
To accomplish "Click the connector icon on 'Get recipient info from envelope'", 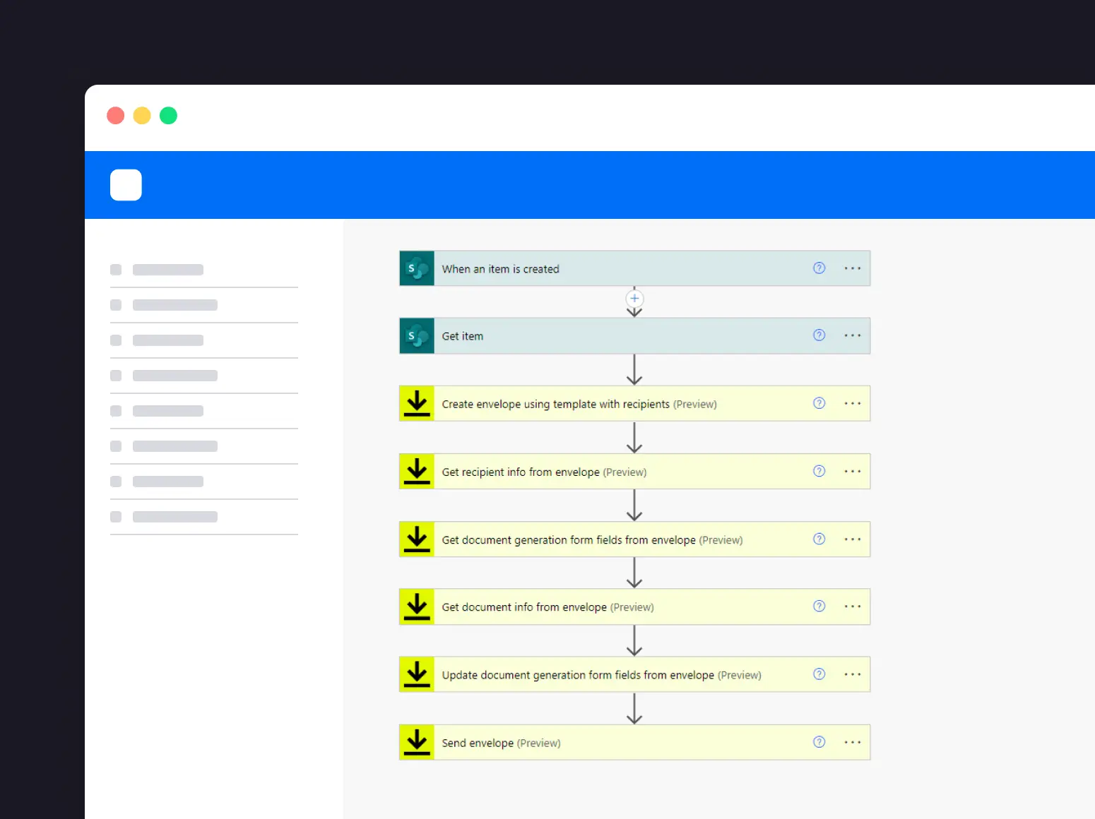I will (417, 472).
